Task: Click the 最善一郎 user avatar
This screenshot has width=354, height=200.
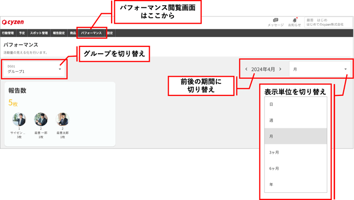Action: coord(41,119)
